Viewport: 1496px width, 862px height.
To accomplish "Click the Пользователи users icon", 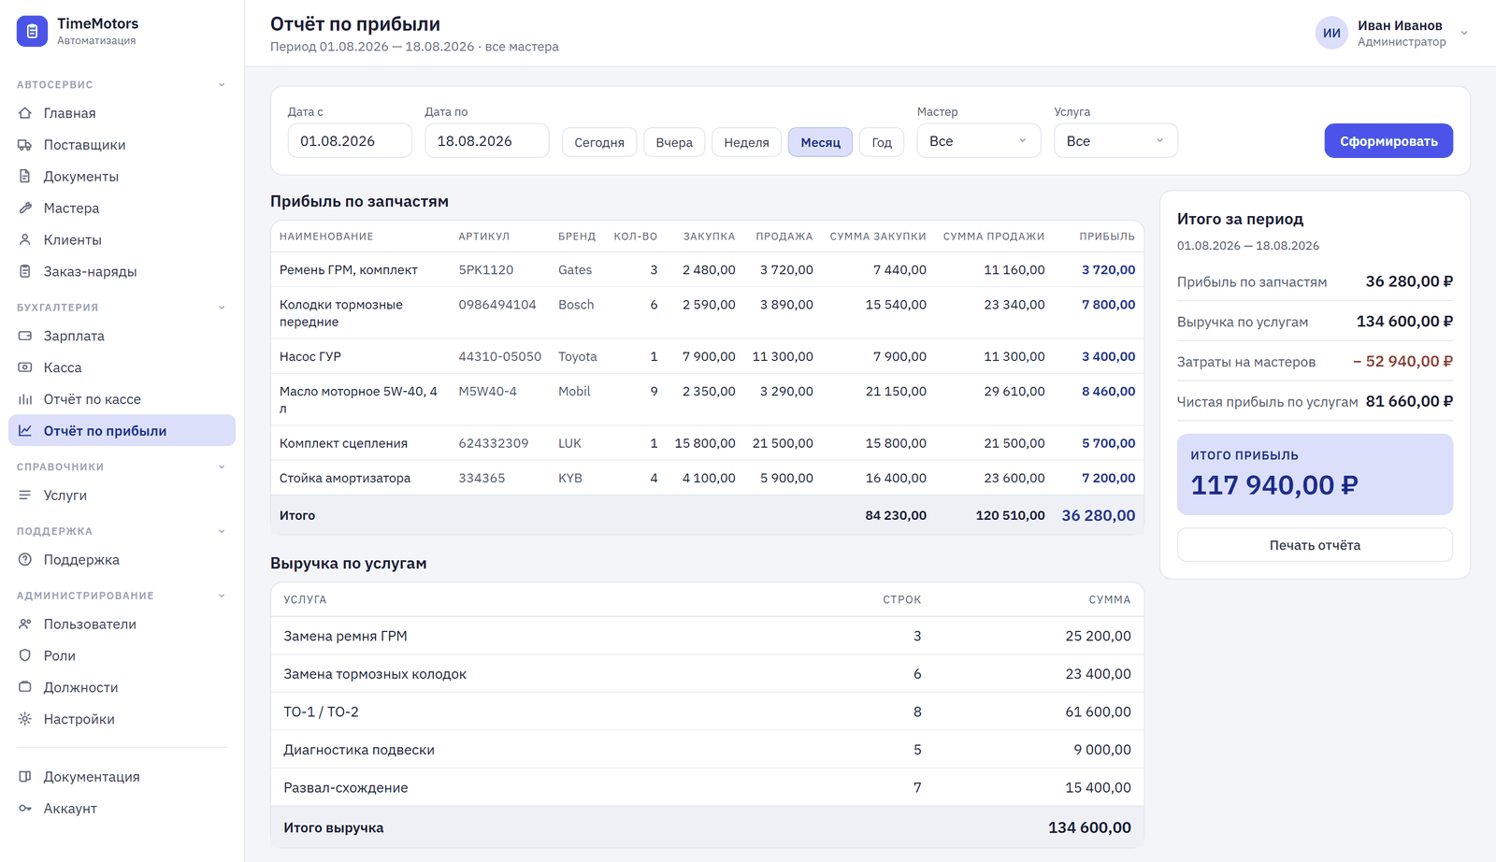I will [x=25, y=624].
